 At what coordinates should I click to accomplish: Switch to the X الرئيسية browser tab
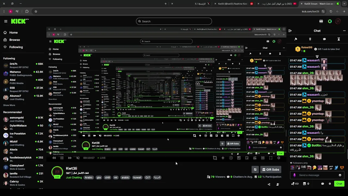tap(202, 4)
